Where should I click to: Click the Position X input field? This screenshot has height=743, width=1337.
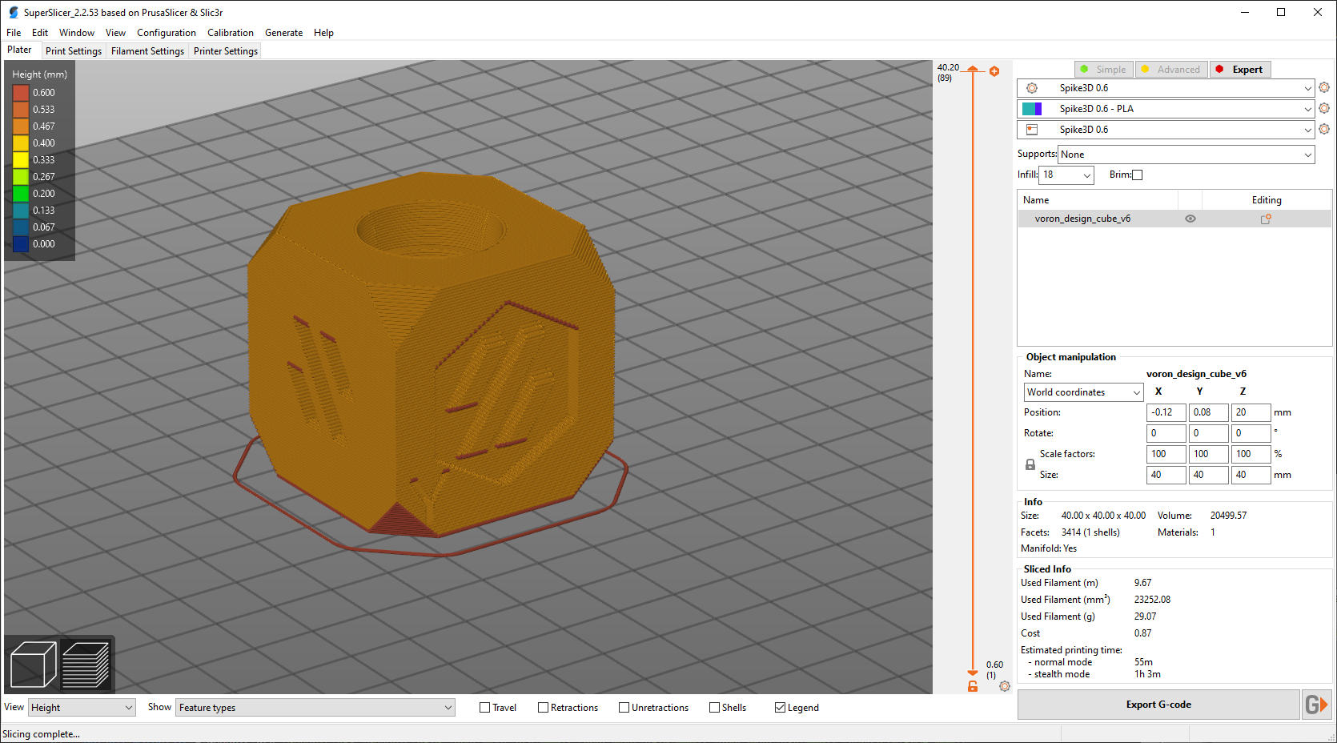(1166, 412)
